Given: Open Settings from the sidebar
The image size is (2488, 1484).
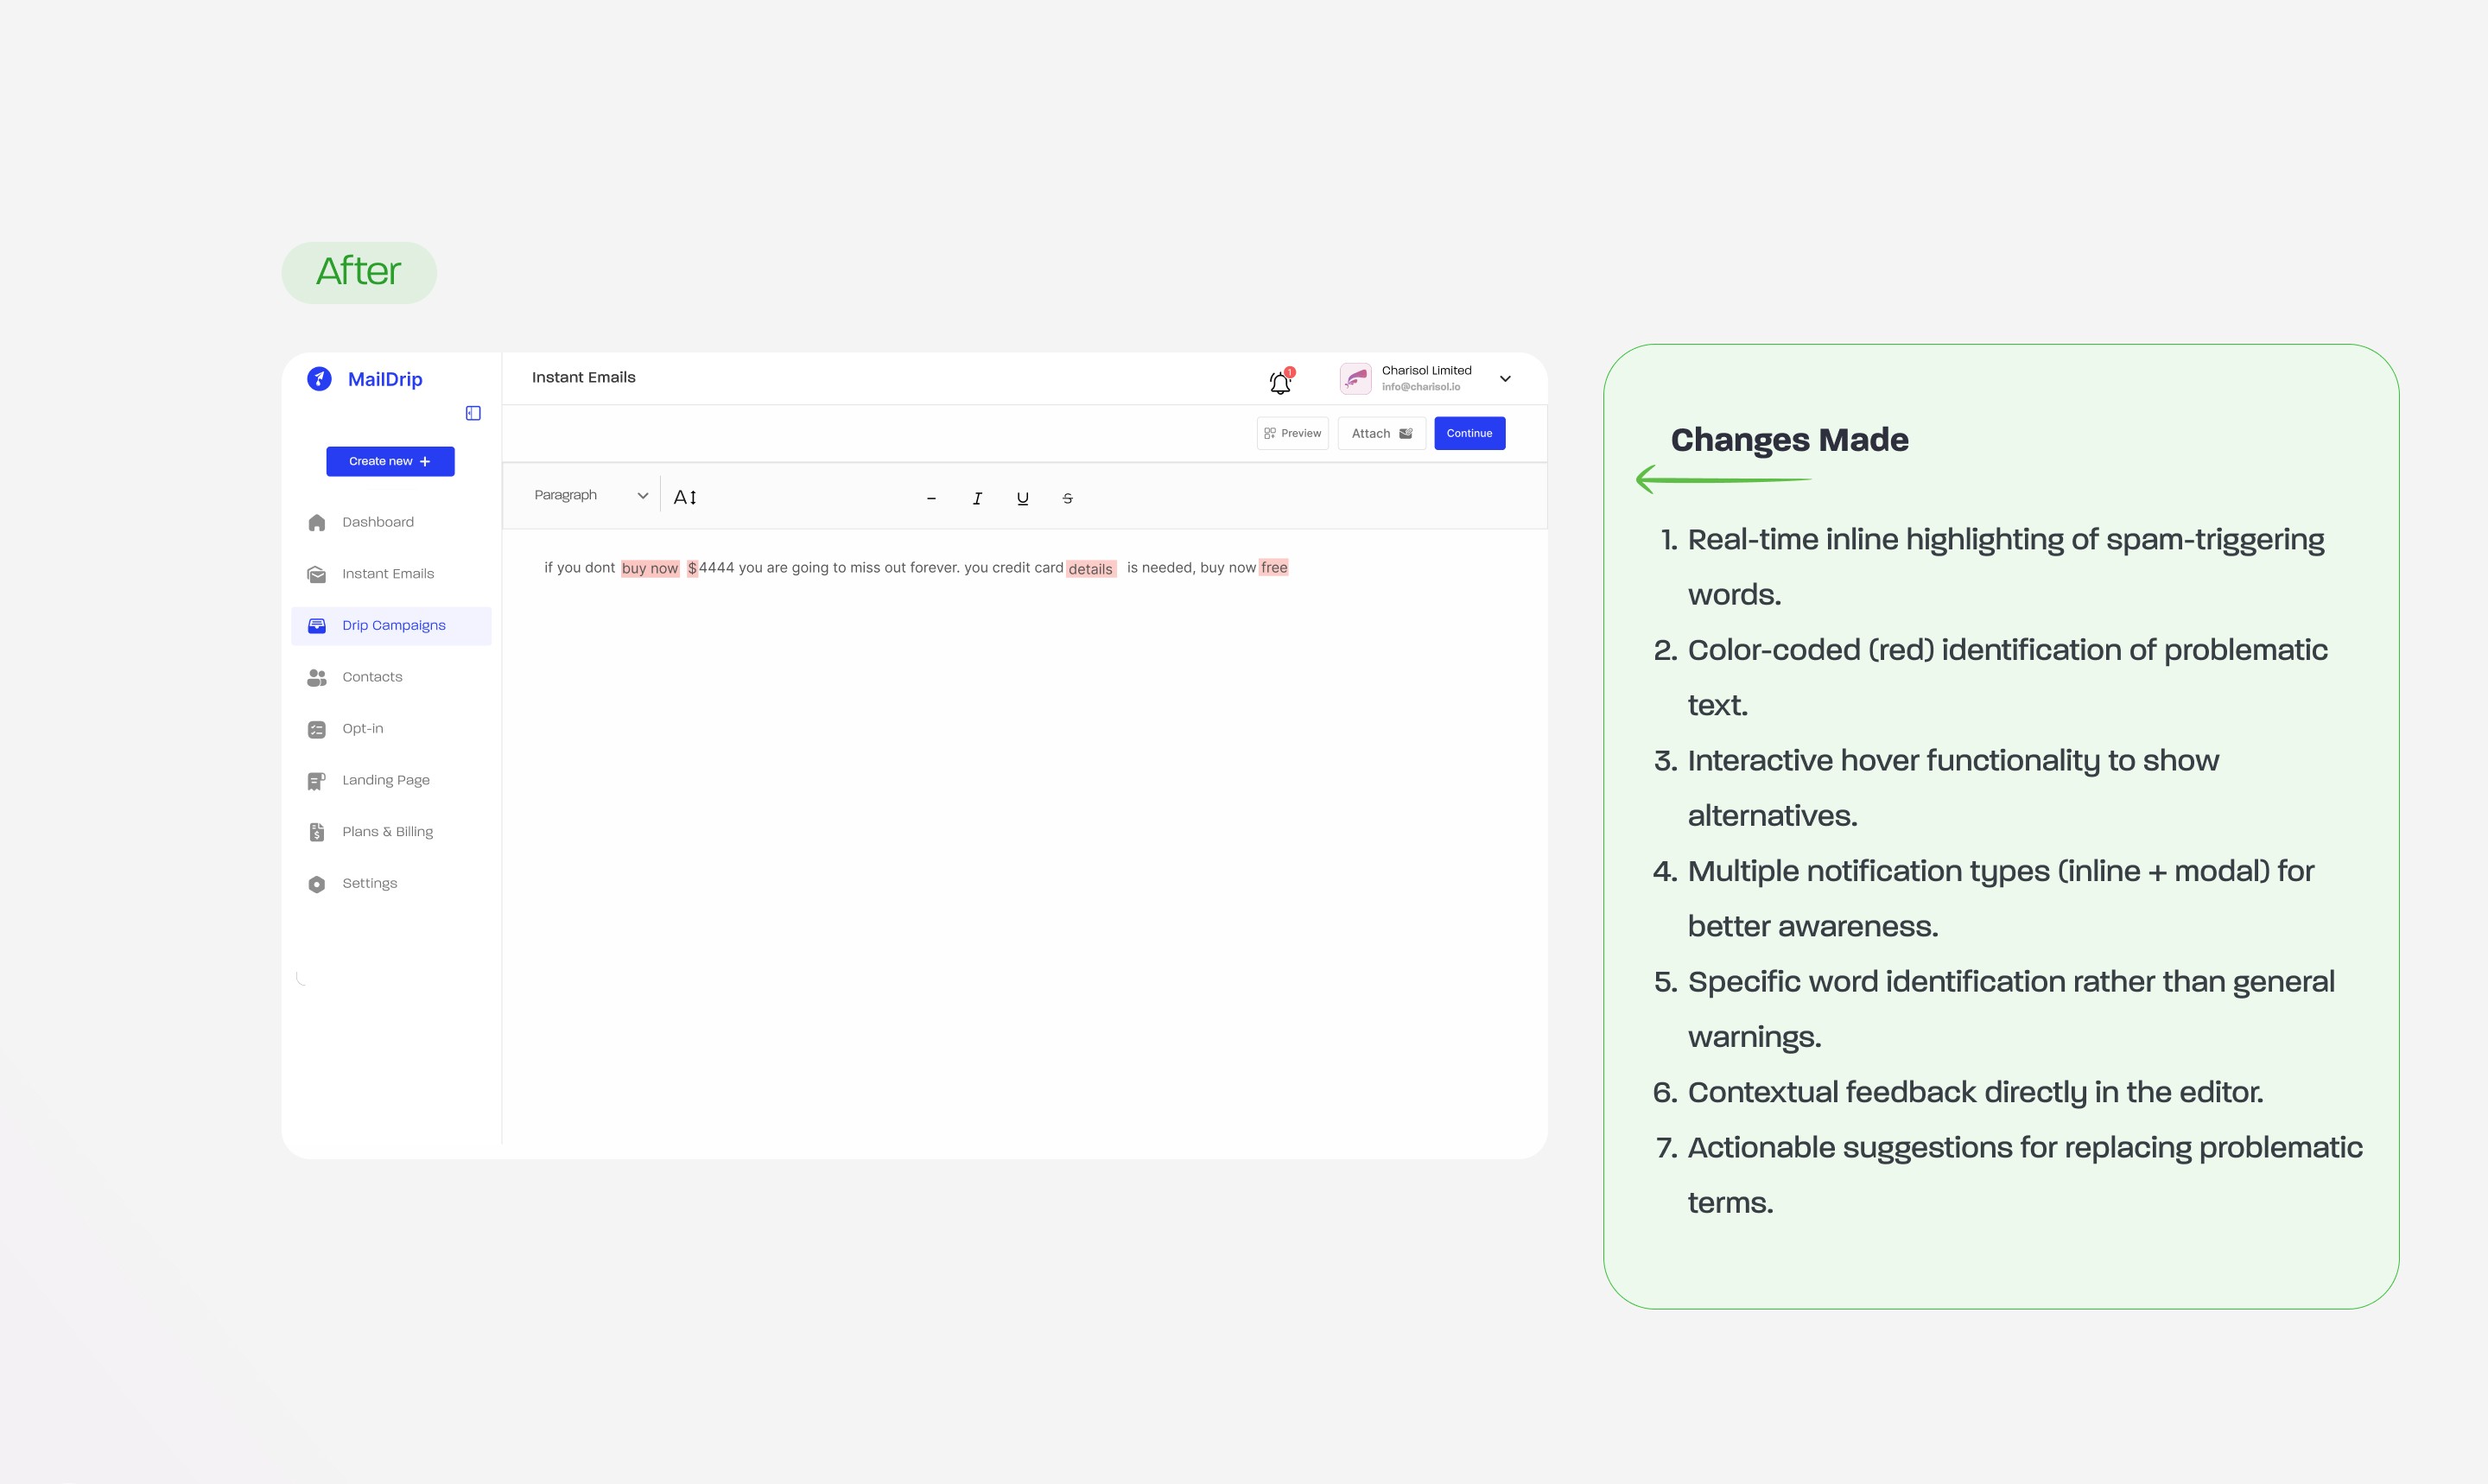Looking at the screenshot, I should (369, 883).
